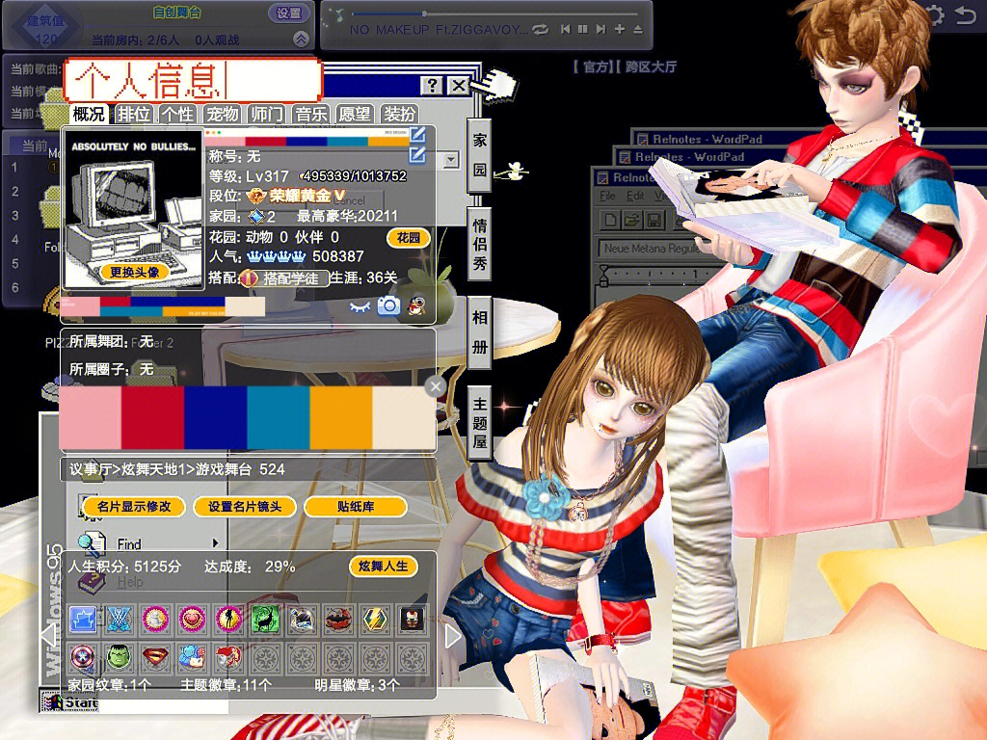The image size is (987, 740).
Task: Click the Hulk badge icon
Action: [119, 658]
